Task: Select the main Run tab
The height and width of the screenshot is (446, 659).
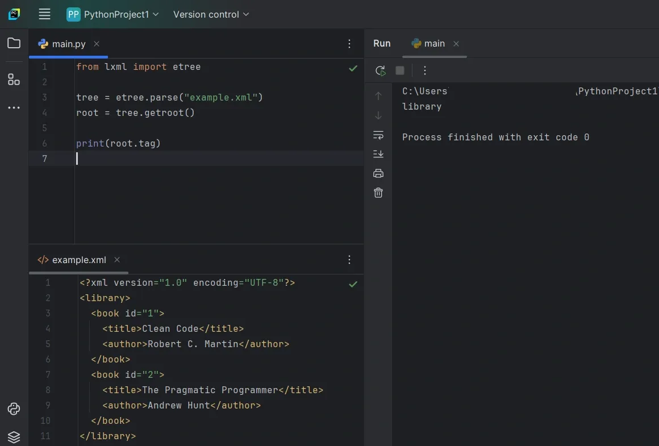Action: tap(433, 43)
